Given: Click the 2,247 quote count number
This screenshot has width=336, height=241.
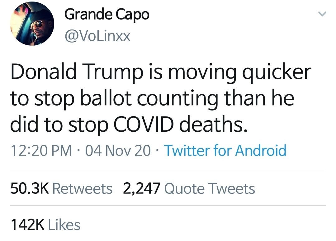Looking at the screenshot, I should (x=142, y=189).
